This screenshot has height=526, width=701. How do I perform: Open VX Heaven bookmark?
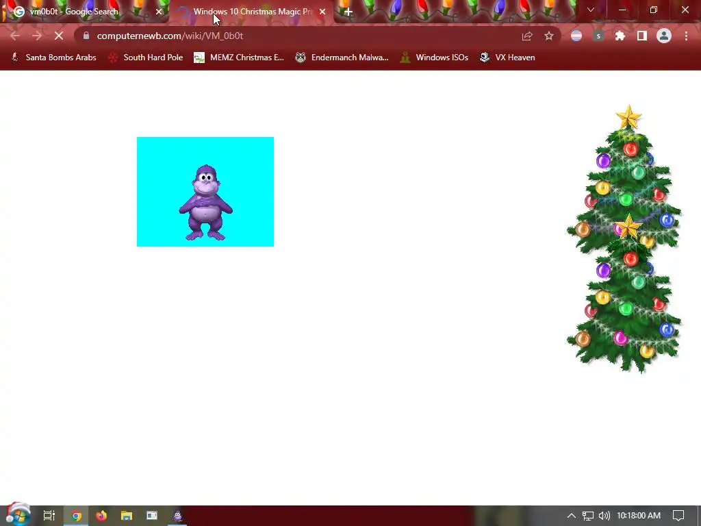coord(507,58)
